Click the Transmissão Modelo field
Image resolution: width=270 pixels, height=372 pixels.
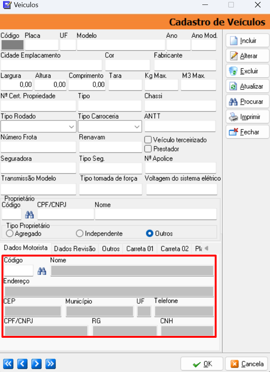click(38, 189)
